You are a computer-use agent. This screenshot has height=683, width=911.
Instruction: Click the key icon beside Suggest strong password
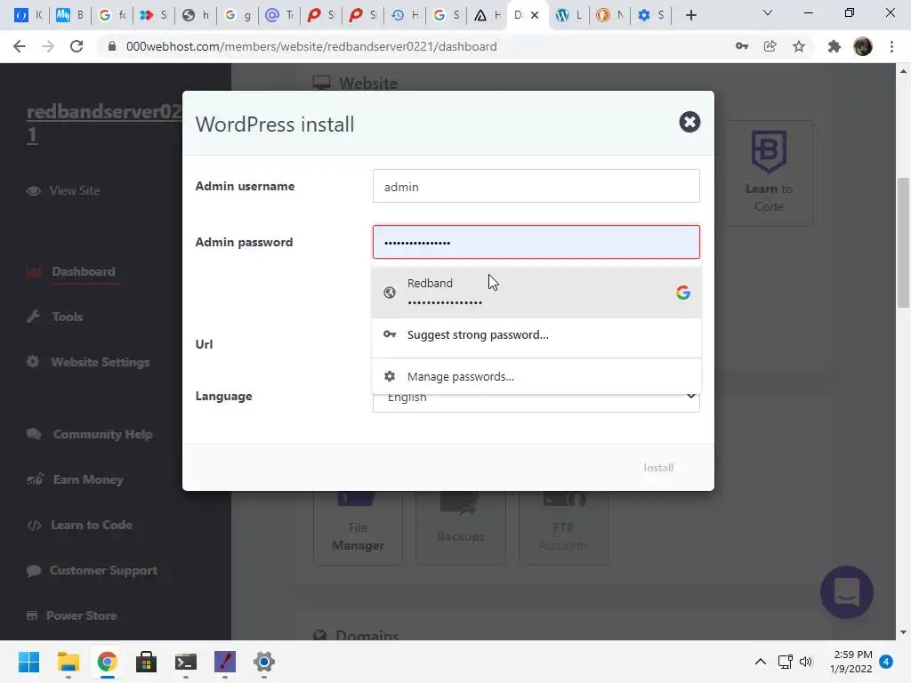click(390, 334)
